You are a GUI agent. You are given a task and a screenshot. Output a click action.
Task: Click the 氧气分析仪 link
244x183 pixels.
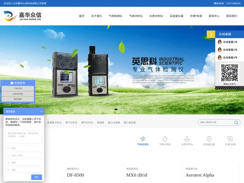point(71,123)
